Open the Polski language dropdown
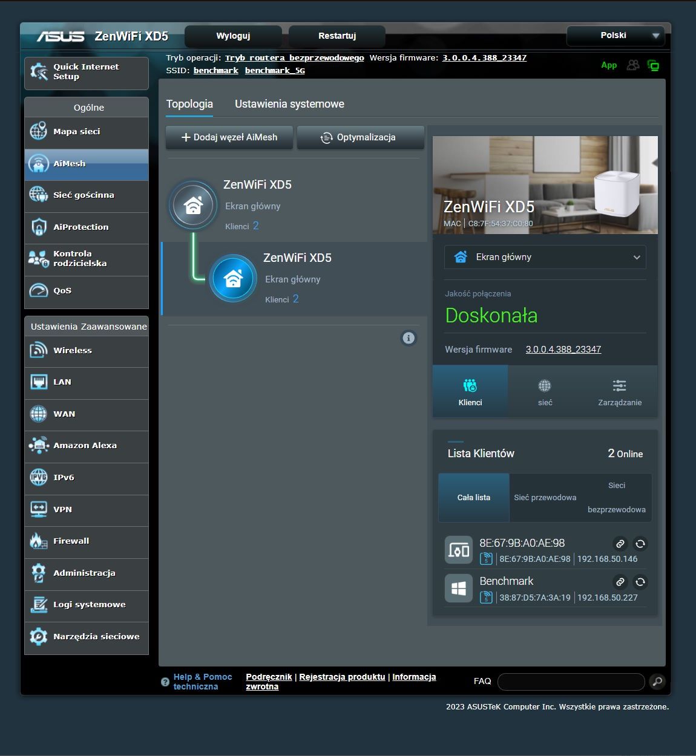The height and width of the screenshot is (756, 696). (x=616, y=36)
